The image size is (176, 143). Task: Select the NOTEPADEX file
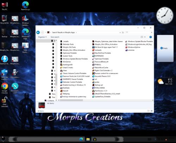pyautogui.click(x=98, y=56)
